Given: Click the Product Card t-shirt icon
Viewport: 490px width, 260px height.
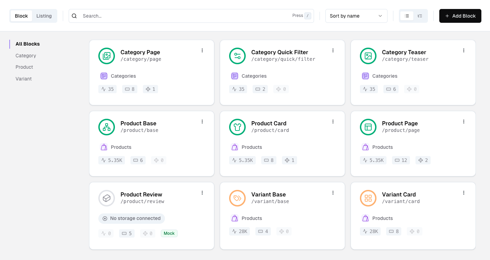Looking at the screenshot, I should pos(237,127).
